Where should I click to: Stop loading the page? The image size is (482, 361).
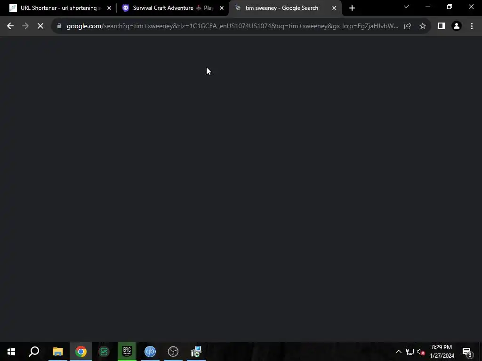40,26
